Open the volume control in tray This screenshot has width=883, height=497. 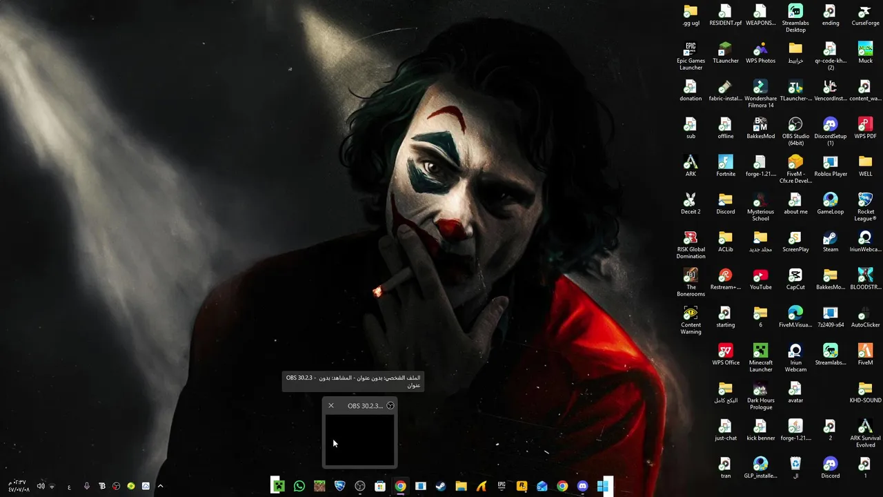[x=41, y=486]
